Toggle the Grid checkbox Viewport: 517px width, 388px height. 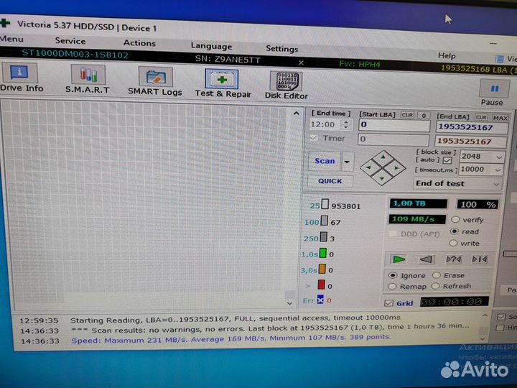389,303
